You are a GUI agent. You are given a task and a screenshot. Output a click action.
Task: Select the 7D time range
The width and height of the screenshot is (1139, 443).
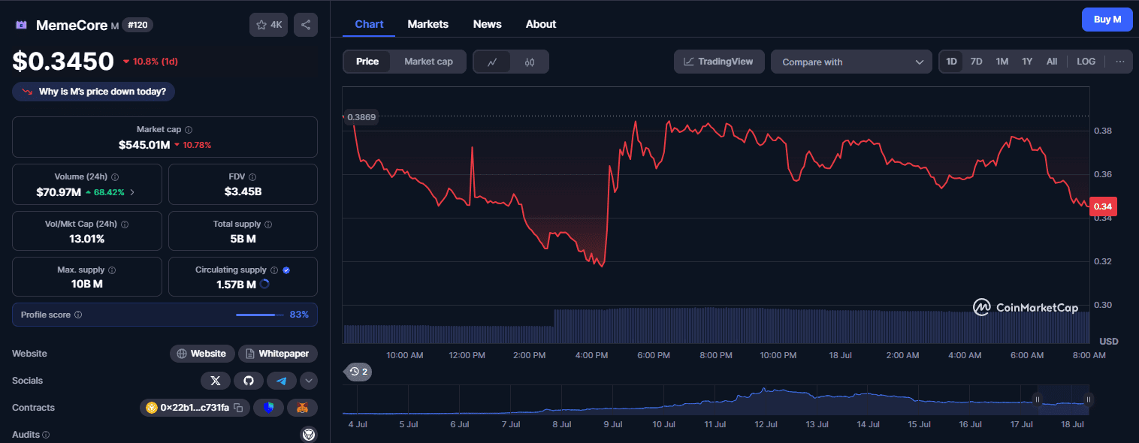click(976, 62)
